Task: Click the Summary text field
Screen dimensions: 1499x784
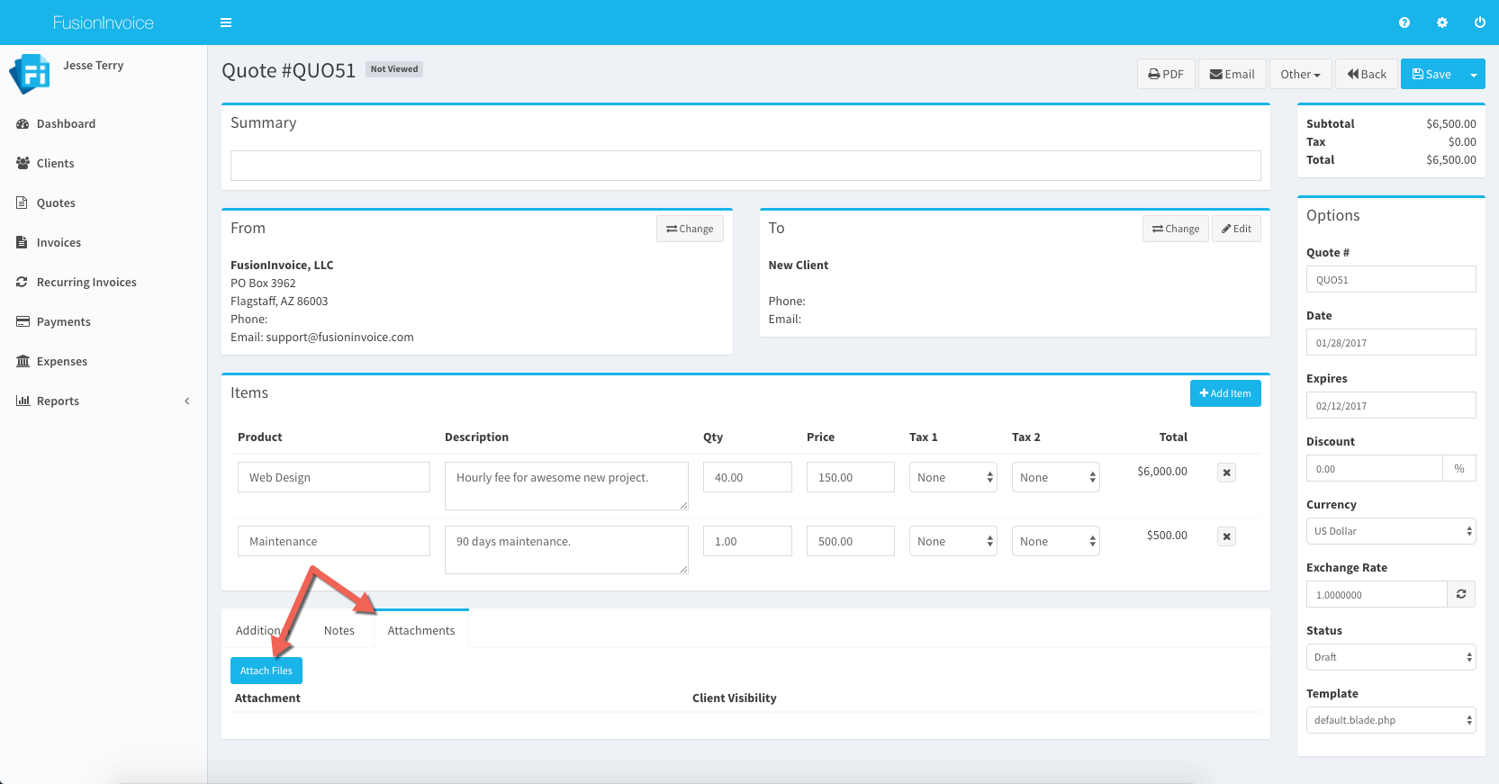Action: (x=745, y=166)
